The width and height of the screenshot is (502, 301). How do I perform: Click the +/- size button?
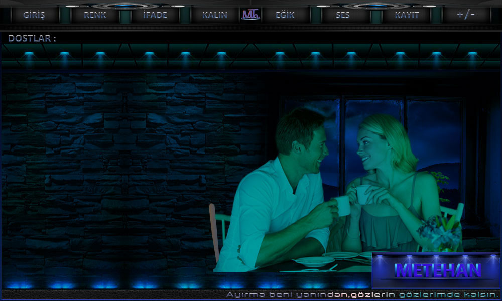pyautogui.click(x=466, y=15)
